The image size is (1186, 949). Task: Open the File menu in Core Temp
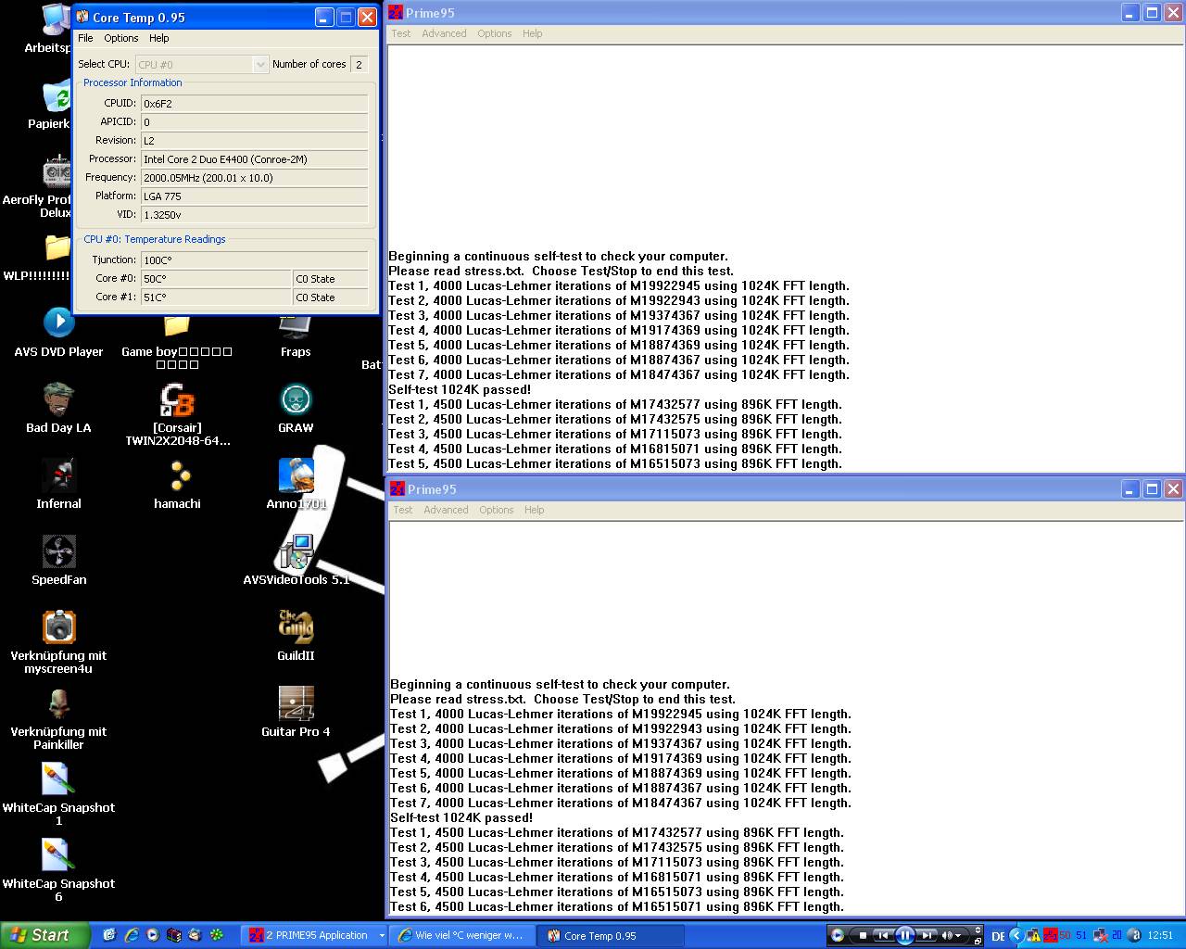click(85, 38)
